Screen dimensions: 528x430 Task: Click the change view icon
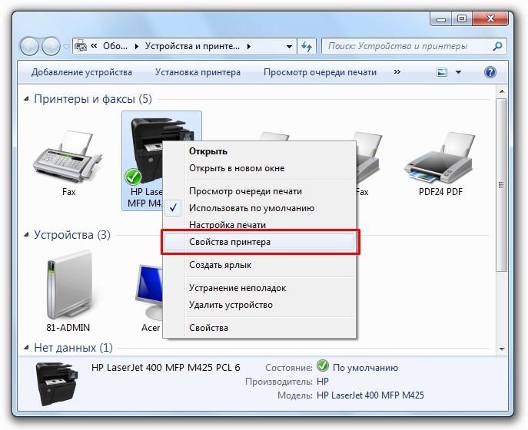point(442,72)
